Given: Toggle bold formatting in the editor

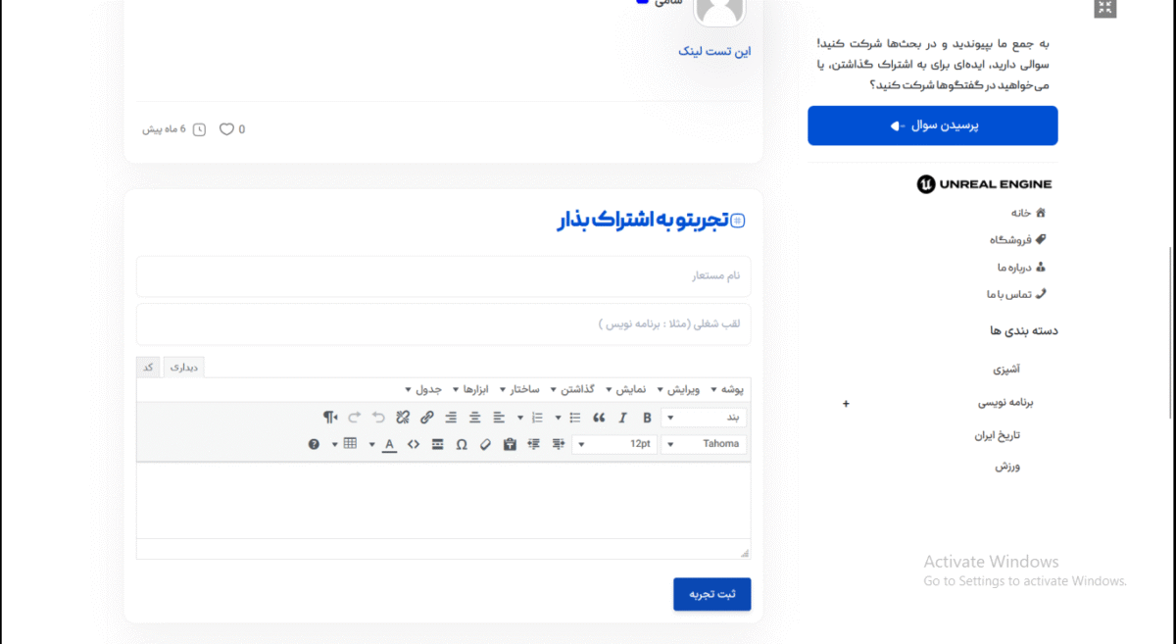Looking at the screenshot, I should (x=647, y=418).
